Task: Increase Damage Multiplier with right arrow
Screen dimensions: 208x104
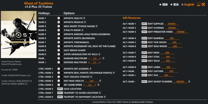Action: [100, 59]
